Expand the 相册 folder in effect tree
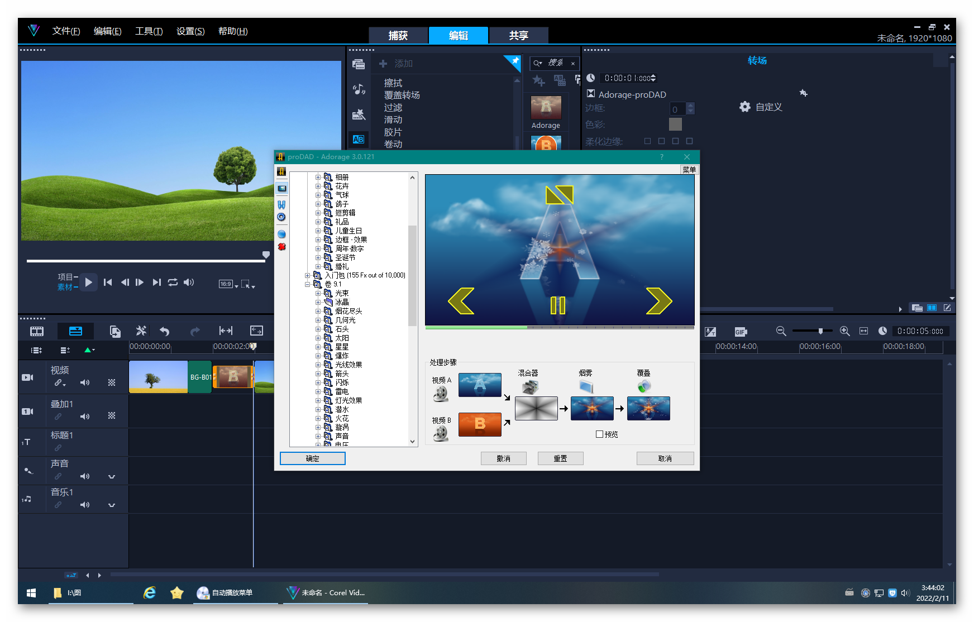Image resolution: width=974 pixels, height=622 pixels. (x=318, y=177)
